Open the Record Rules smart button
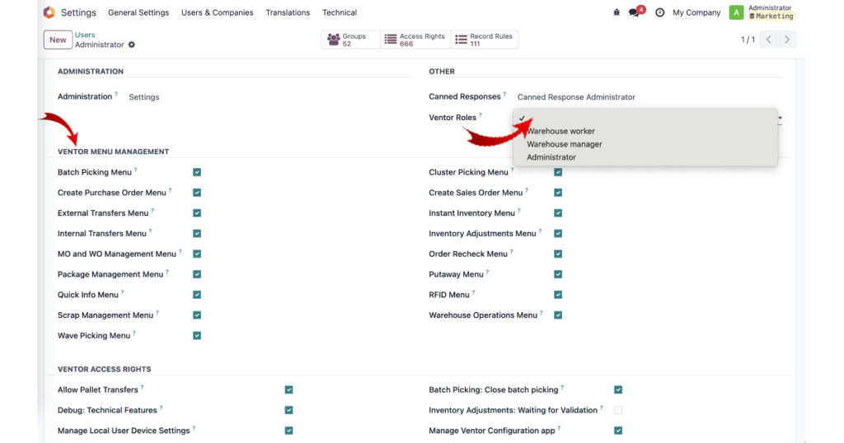Screen dimensions: 844x443 [x=485, y=40]
